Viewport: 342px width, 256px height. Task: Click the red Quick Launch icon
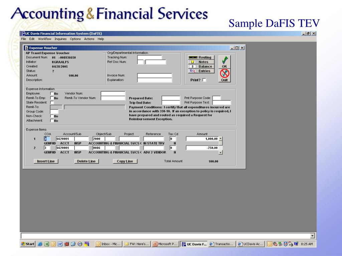pos(66,244)
